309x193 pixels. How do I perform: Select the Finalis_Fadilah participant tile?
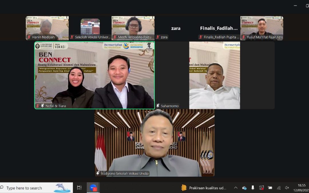tap(219, 28)
